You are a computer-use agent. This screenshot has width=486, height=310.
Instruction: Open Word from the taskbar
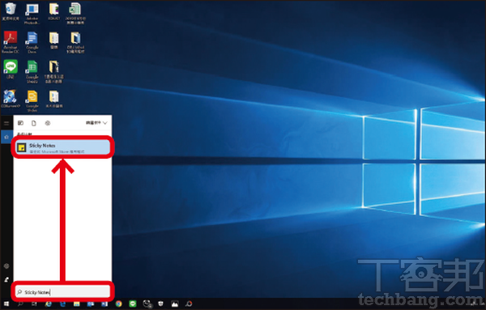point(104,304)
